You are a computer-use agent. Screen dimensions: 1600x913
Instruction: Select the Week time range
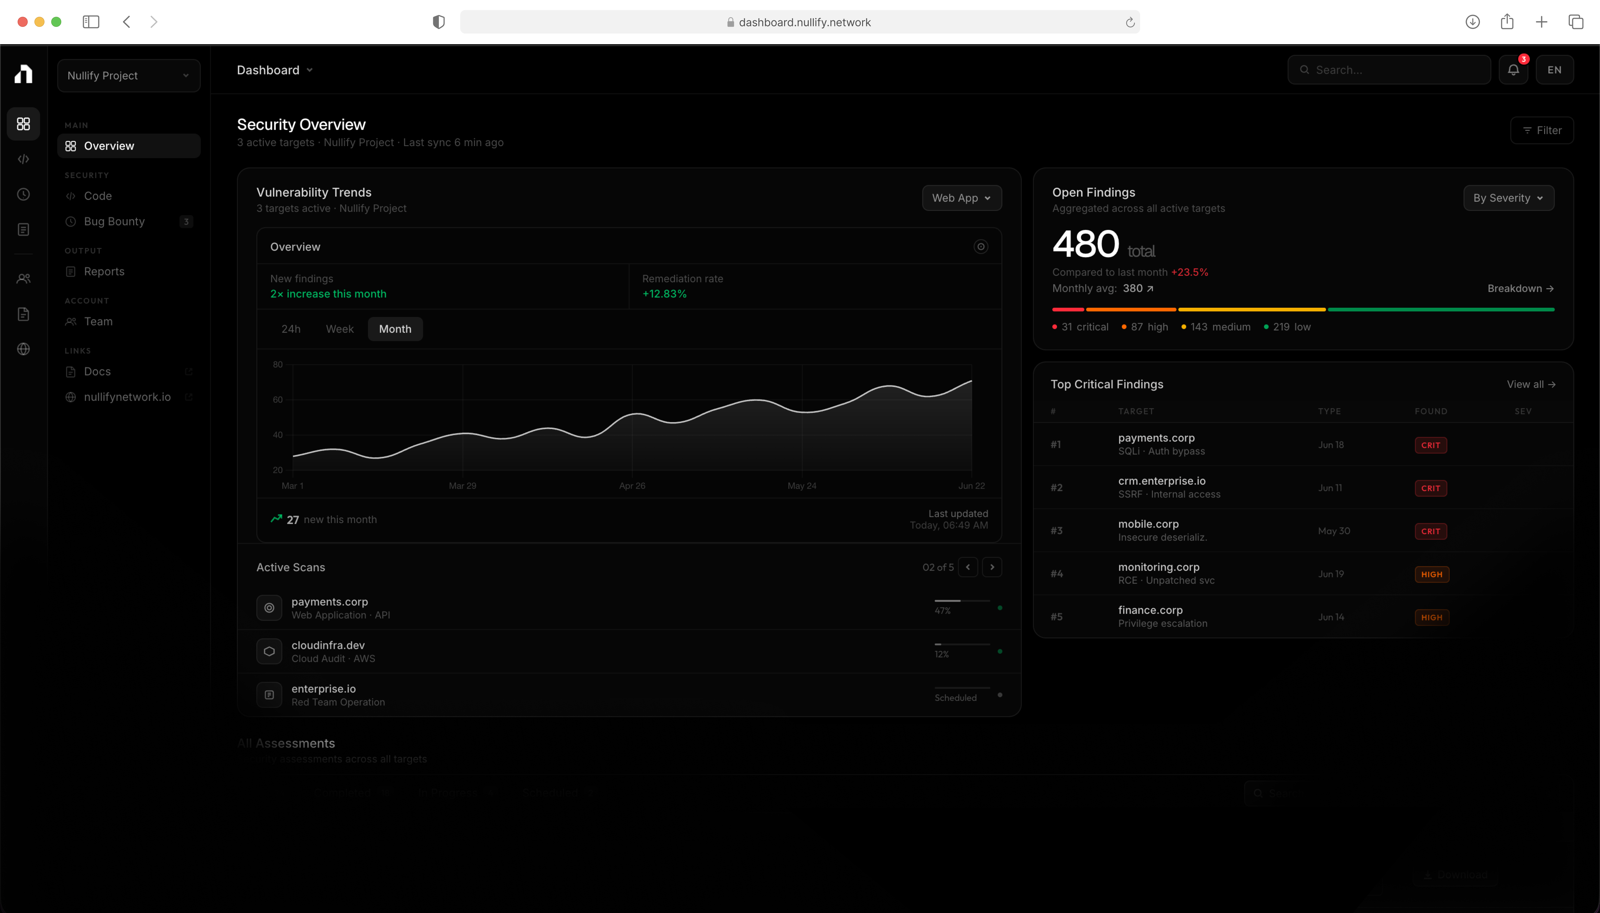(x=340, y=329)
